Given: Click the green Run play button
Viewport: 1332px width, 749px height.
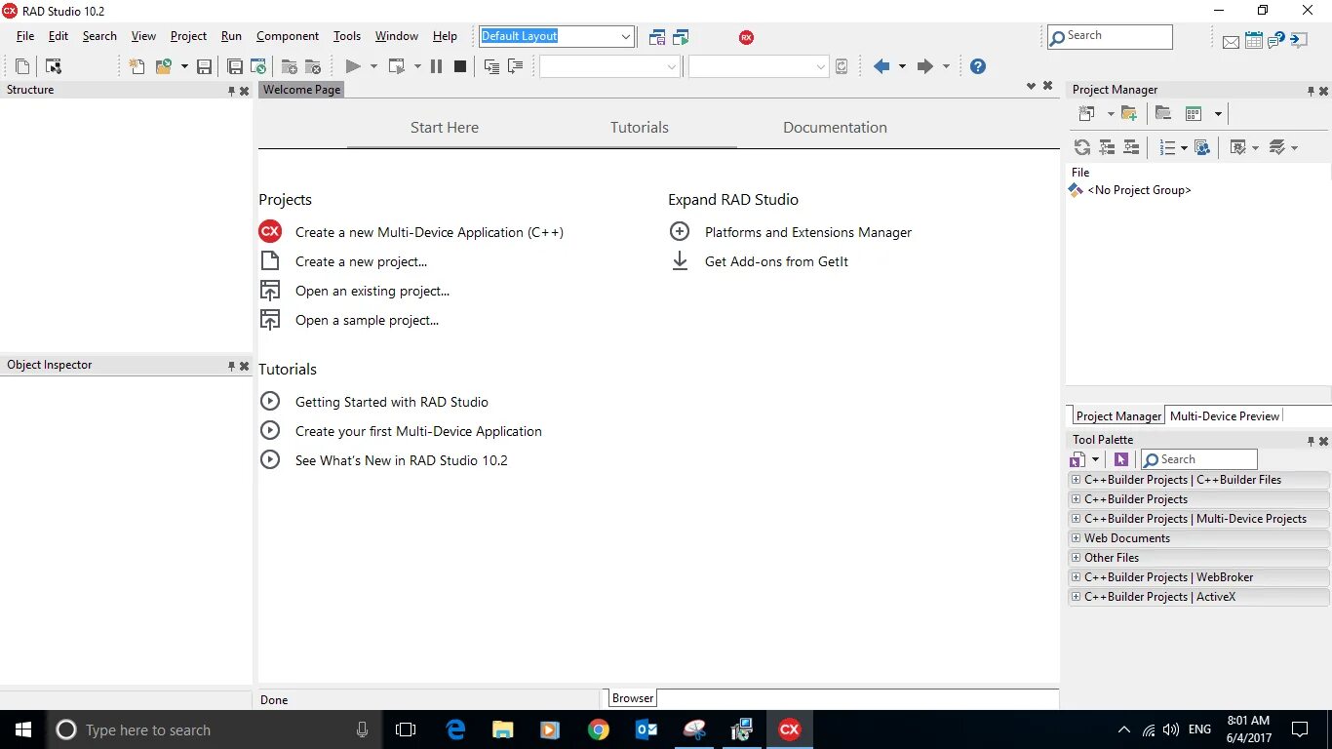Looking at the screenshot, I should coord(353,66).
